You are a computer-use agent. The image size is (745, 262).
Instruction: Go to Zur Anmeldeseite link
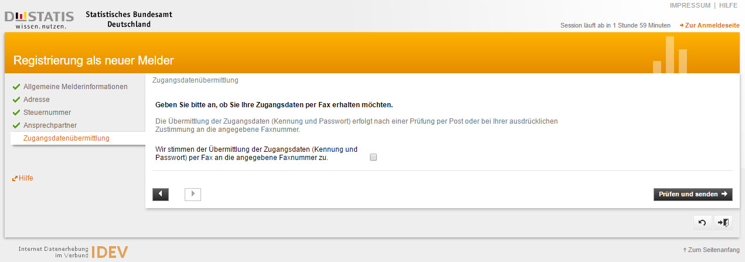tap(709, 26)
